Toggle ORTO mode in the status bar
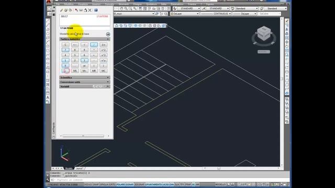The height and width of the screenshot is (188, 335). click(x=113, y=184)
